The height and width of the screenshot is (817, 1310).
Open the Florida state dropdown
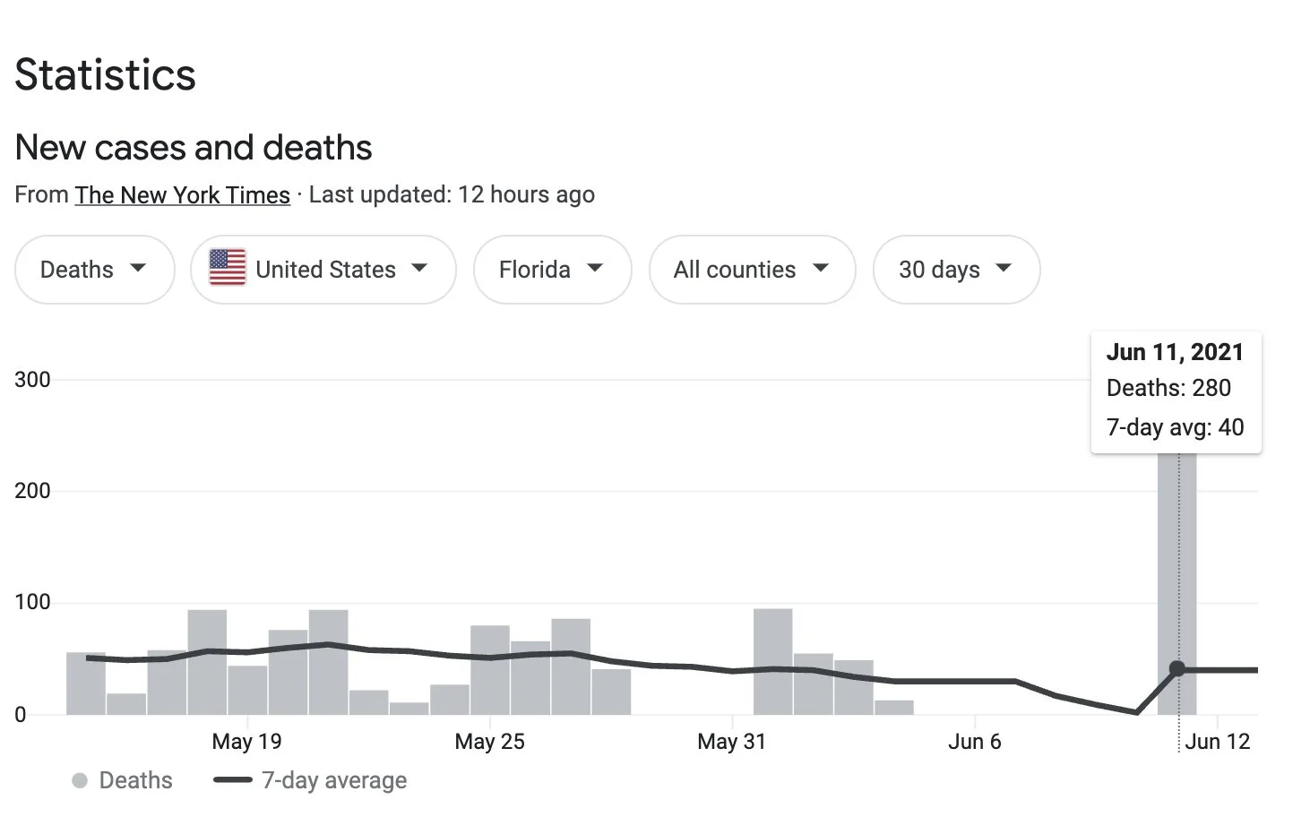(552, 270)
